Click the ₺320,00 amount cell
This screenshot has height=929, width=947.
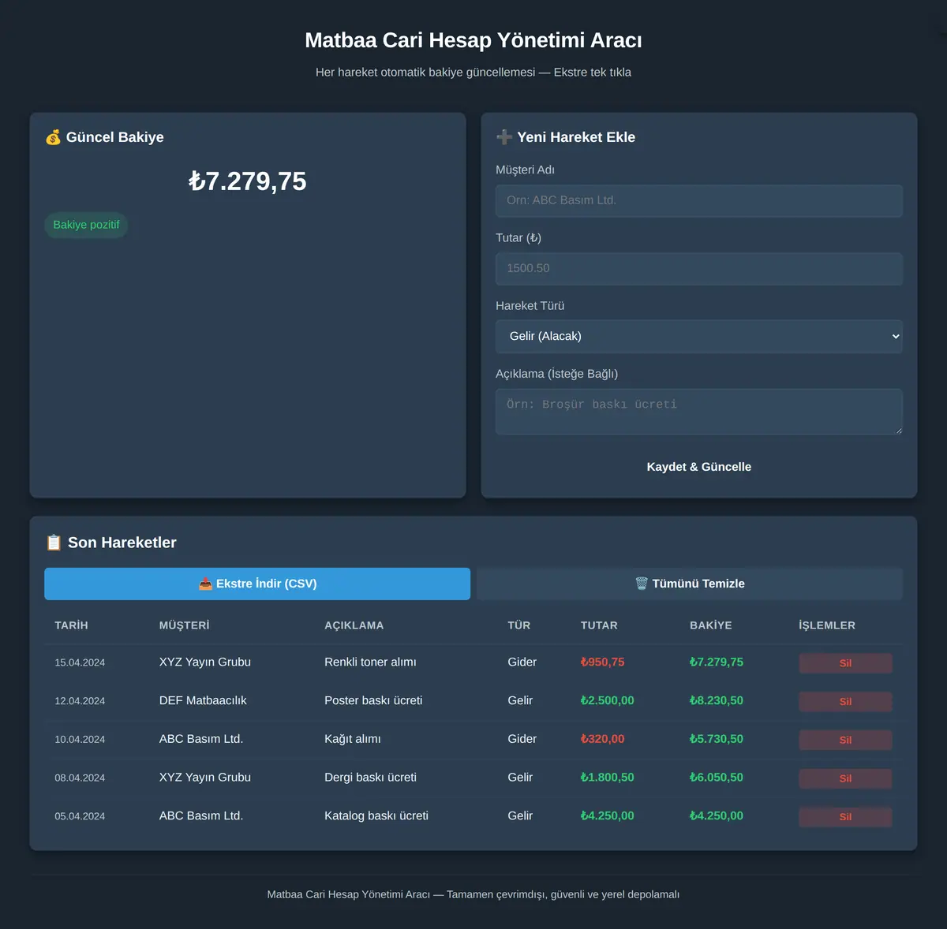click(602, 739)
